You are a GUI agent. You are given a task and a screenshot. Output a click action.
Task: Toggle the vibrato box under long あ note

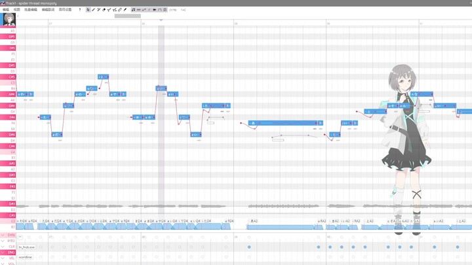(x=278, y=140)
